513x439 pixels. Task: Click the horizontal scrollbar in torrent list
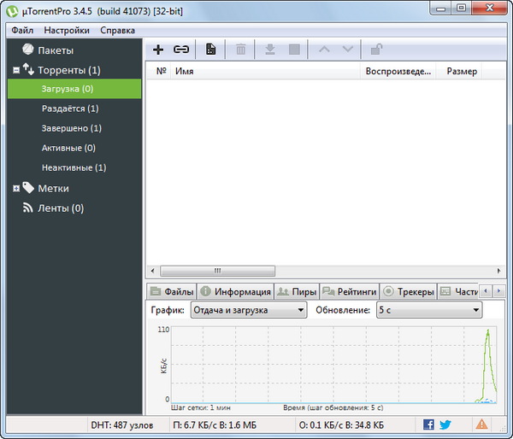218,271
